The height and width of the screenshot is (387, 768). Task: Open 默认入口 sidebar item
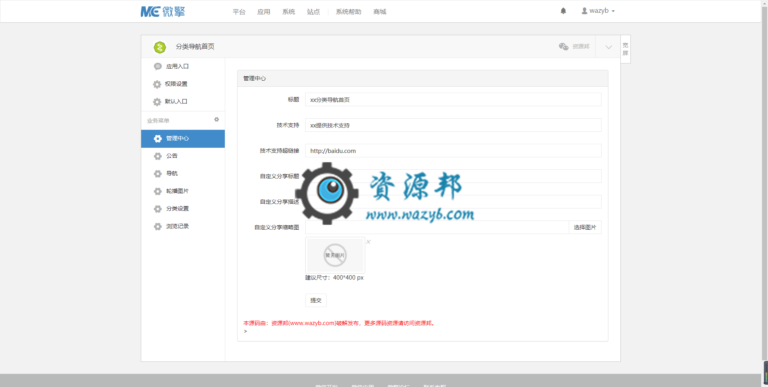pos(183,101)
